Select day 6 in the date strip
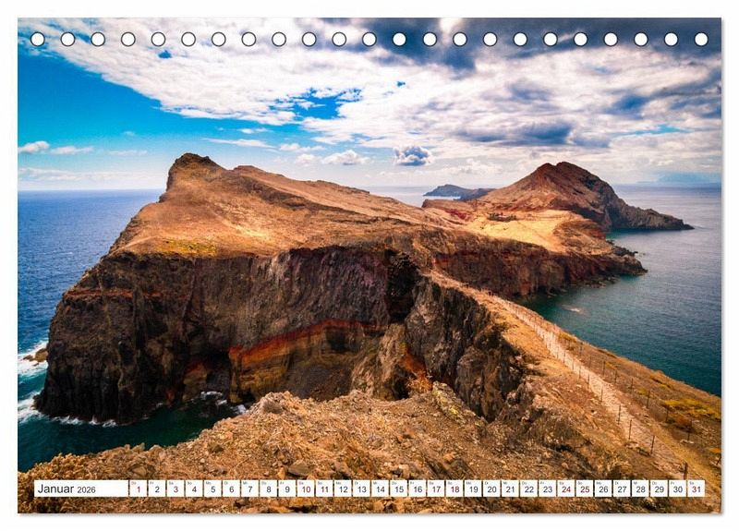The height and width of the screenshot is (531, 739). (232, 489)
